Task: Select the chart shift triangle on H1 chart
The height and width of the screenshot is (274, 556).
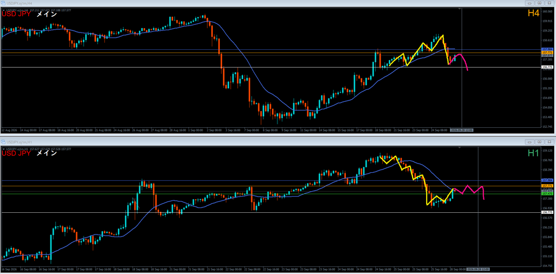Action: [x=459, y=147]
